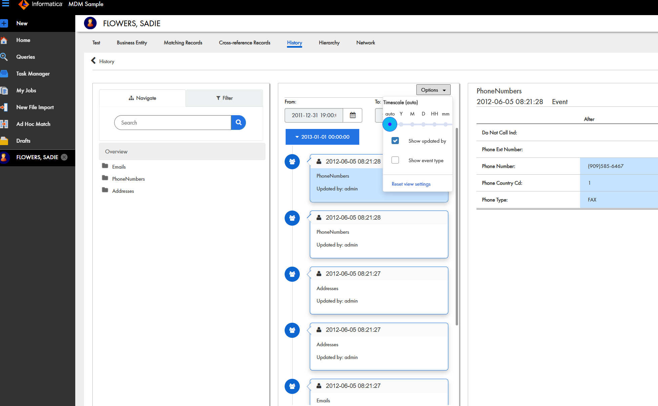
Task: Check Show event type checkbox
Action: (395, 160)
